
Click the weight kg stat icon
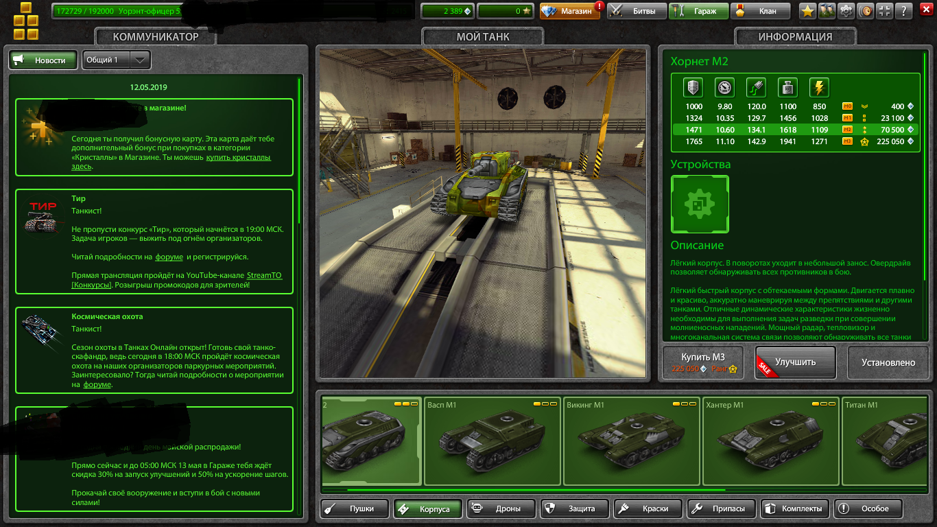coord(787,88)
